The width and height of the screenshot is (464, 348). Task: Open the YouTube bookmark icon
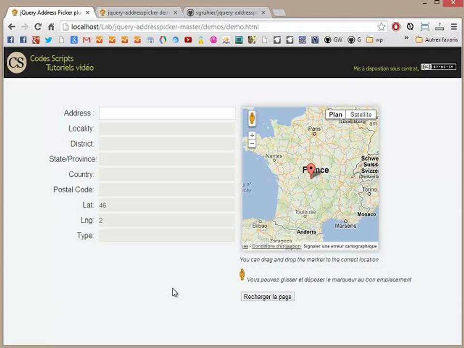pyautogui.click(x=188, y=40)
